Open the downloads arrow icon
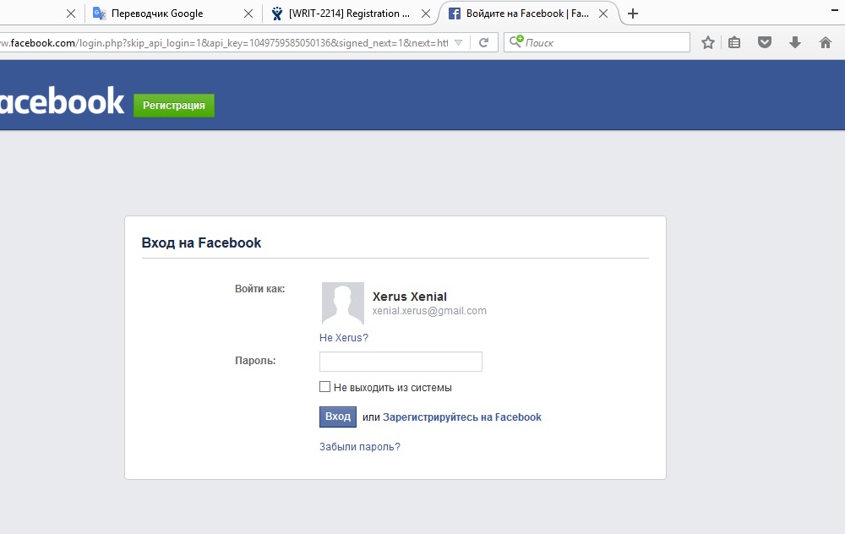The image size is (845, 534). (794, 42)
